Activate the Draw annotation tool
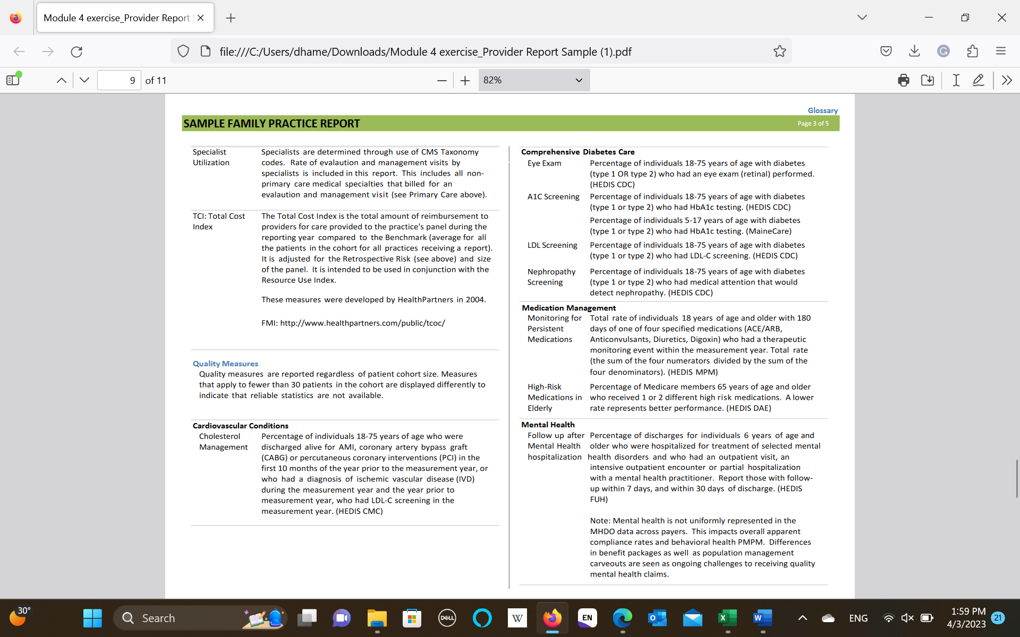The image size is (1020, 637). click(x=979, y=80)
